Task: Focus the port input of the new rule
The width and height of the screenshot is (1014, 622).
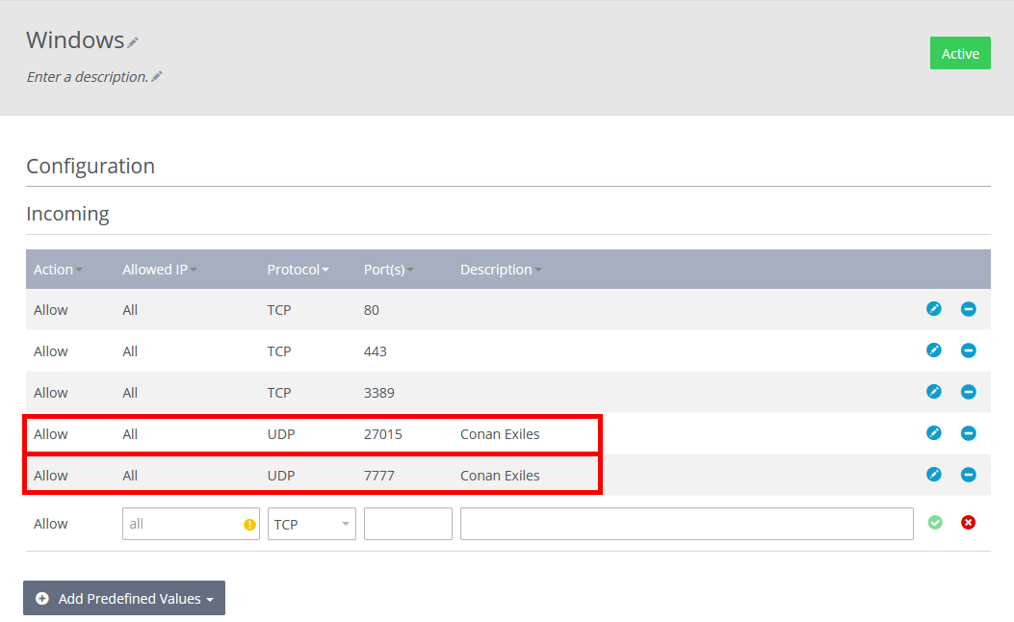Action: [x=408, y=524]
